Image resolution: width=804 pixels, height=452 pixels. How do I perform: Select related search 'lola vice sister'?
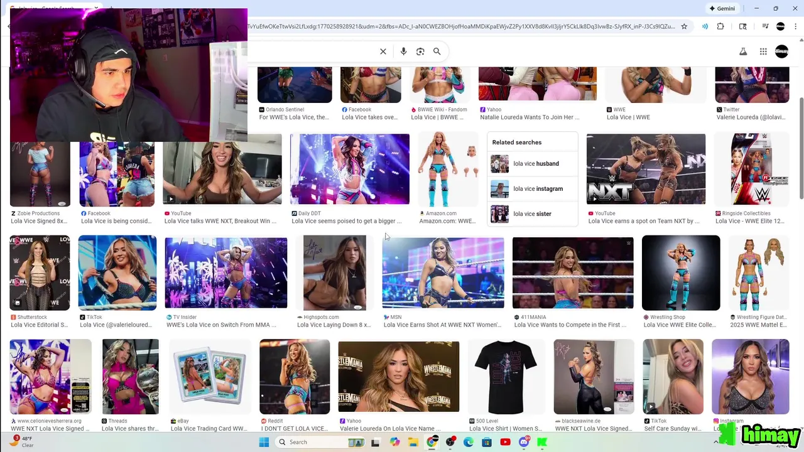(x=532, y=214)
